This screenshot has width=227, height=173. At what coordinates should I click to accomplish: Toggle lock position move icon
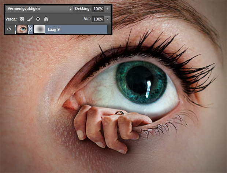38,19
